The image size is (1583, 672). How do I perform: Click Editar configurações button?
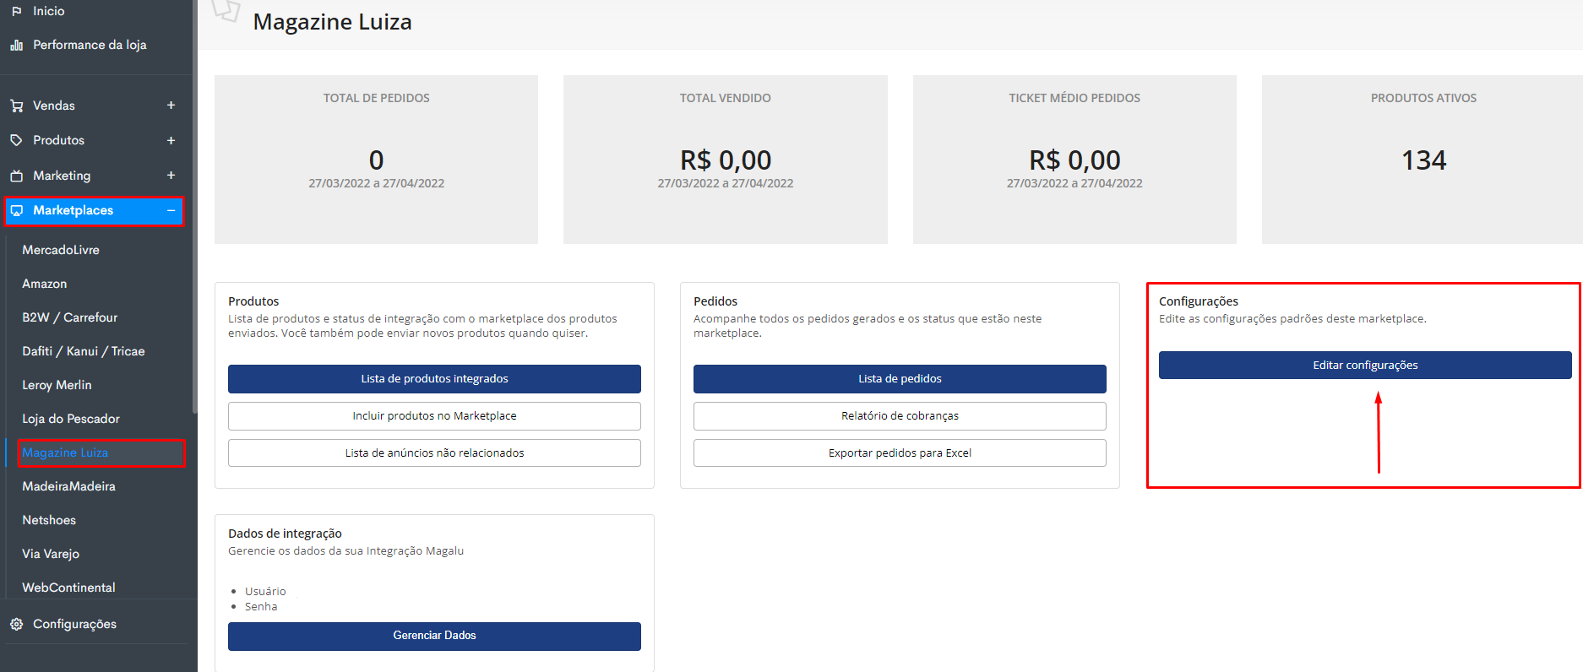pyautogui.click(x=1364, y=366)
